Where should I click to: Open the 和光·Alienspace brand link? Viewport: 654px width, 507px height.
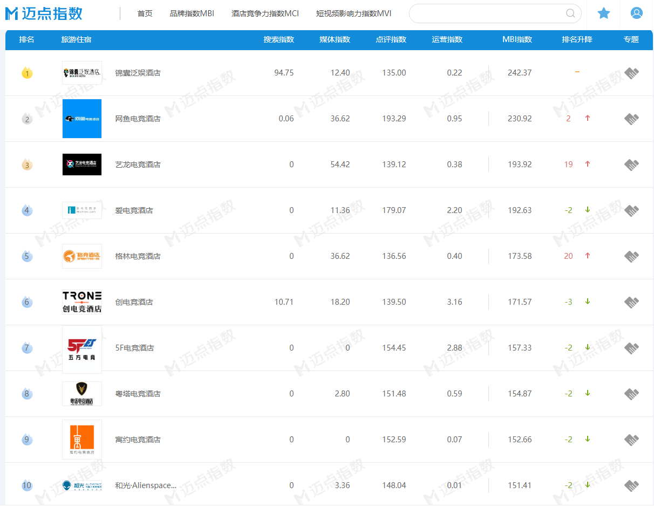coord(146,485)
